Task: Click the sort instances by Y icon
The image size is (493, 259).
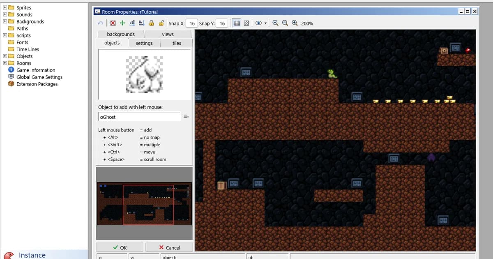Action: click(x=141, y=23)
